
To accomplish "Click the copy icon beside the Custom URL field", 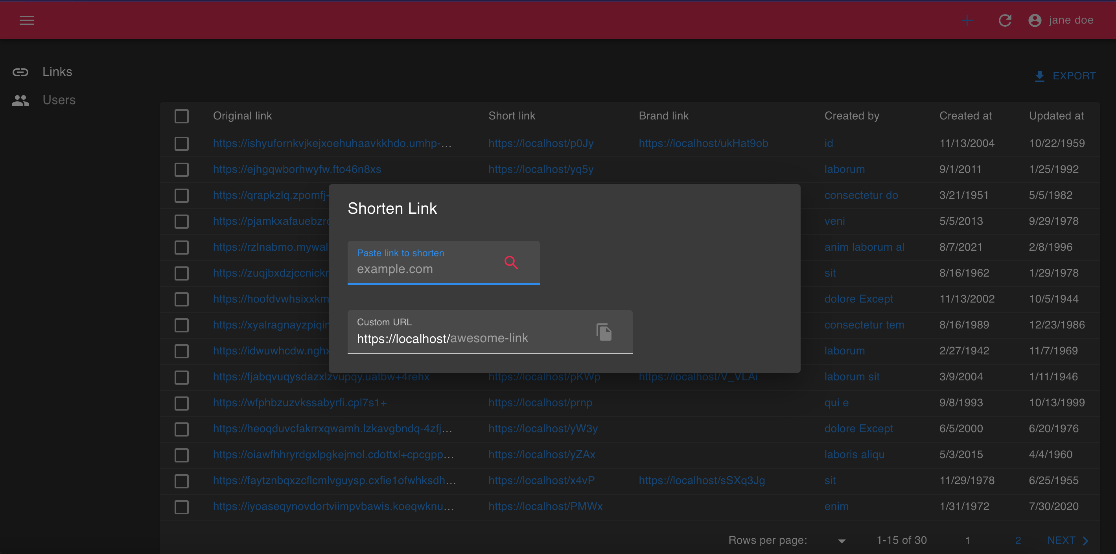I will coord(604,332).
